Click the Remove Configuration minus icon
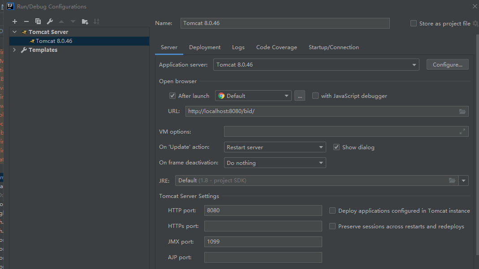The width and height of the screenshot is (479, 269). [x=26, y=21]
